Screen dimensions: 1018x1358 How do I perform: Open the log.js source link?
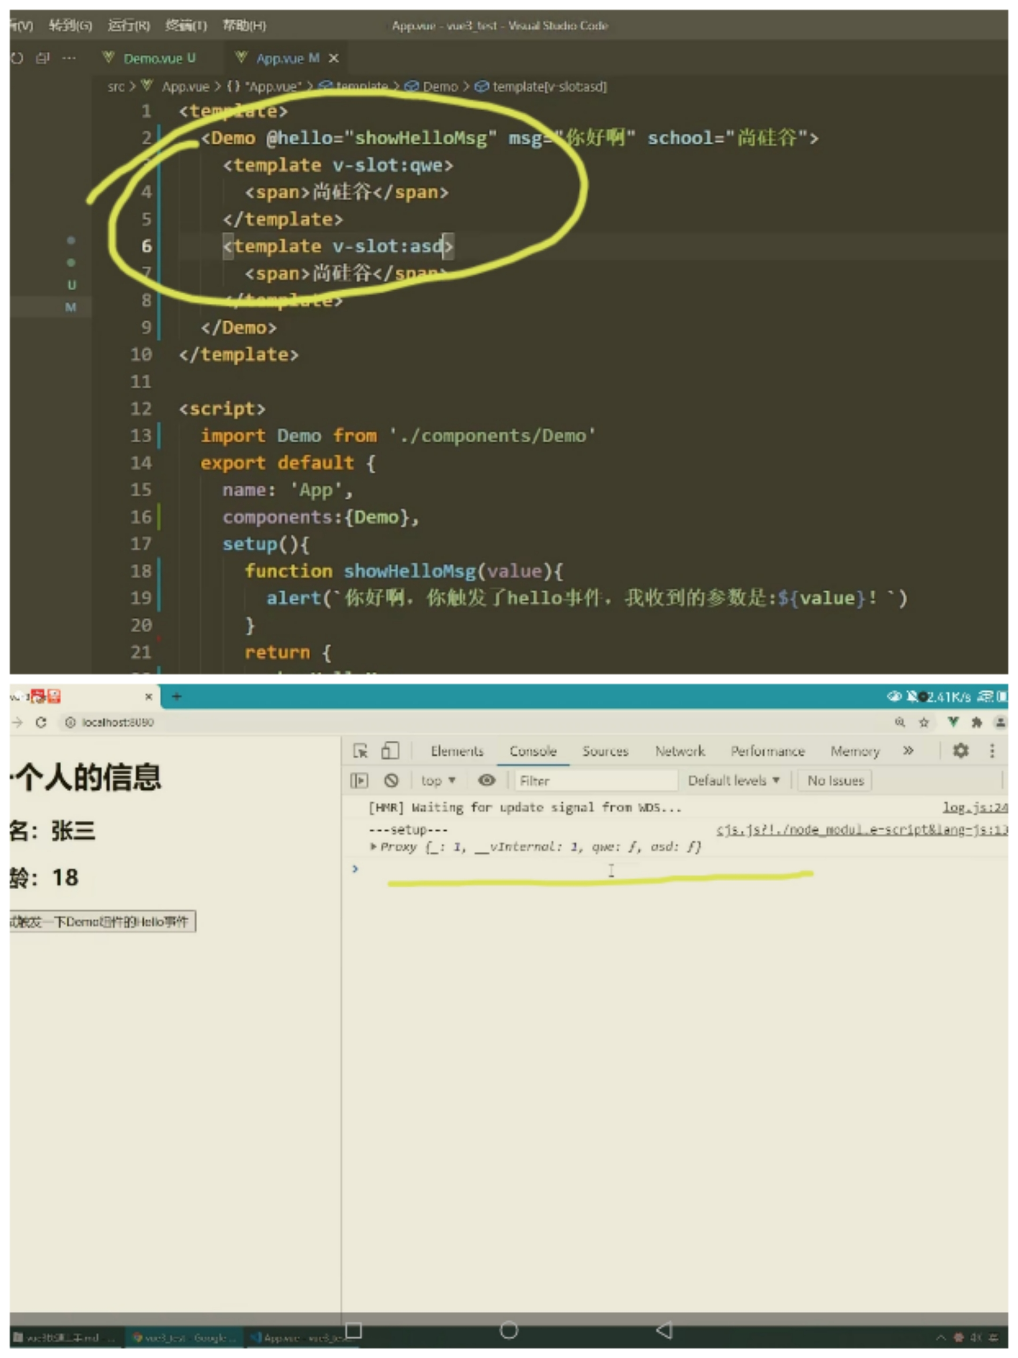tap(975, 807)
